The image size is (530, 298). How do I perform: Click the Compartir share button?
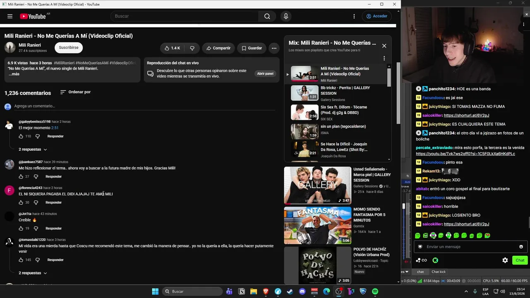[218, 48]
